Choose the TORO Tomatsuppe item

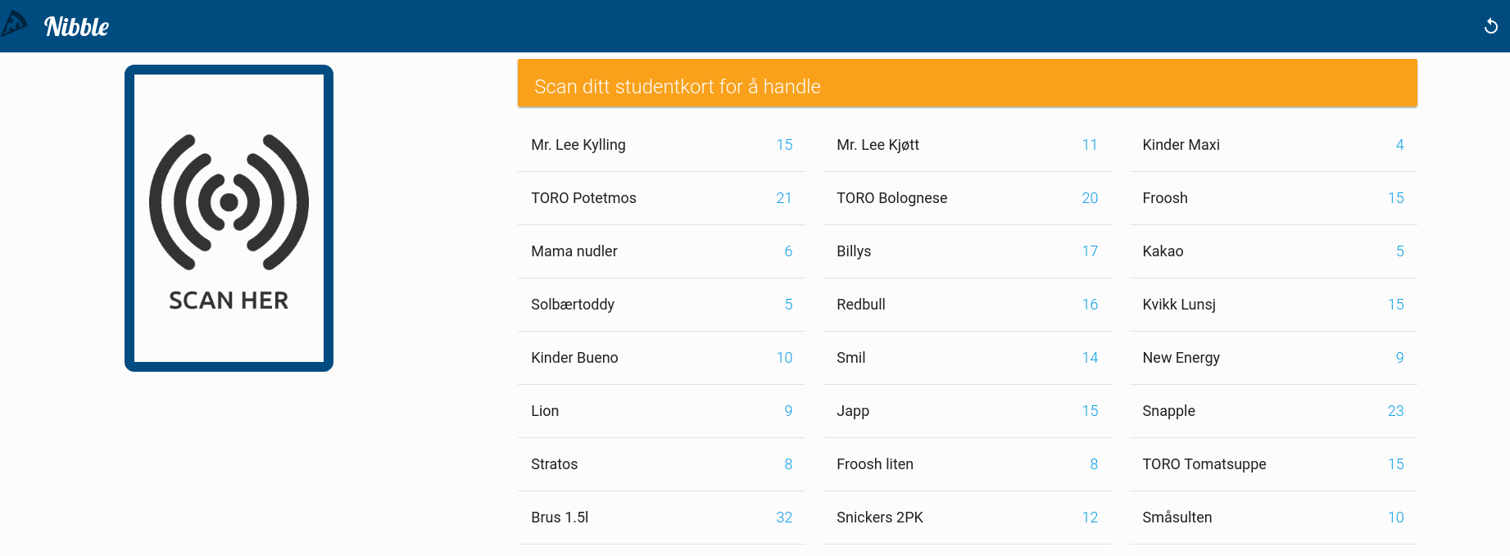[x=1273, y=464]
